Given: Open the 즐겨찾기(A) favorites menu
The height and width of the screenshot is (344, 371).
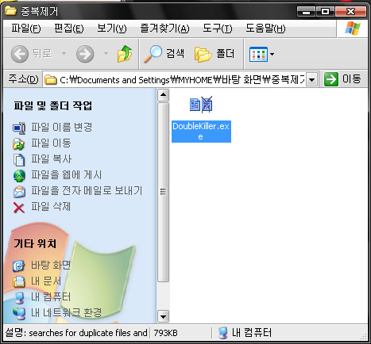Looking at the screenshot, I should (164, 29).
